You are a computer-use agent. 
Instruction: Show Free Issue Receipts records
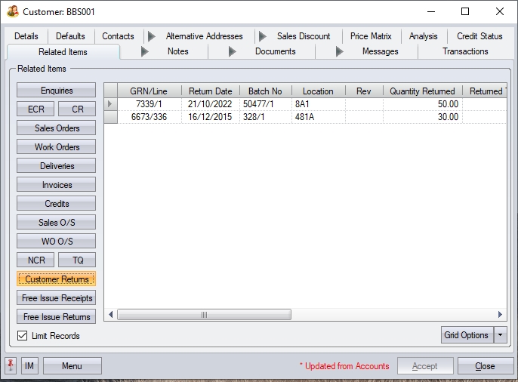[57, 298]
